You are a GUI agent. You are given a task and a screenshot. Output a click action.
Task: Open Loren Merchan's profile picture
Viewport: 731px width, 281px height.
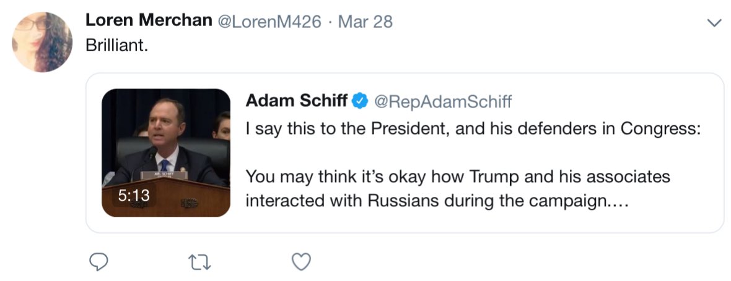[42, 41]
